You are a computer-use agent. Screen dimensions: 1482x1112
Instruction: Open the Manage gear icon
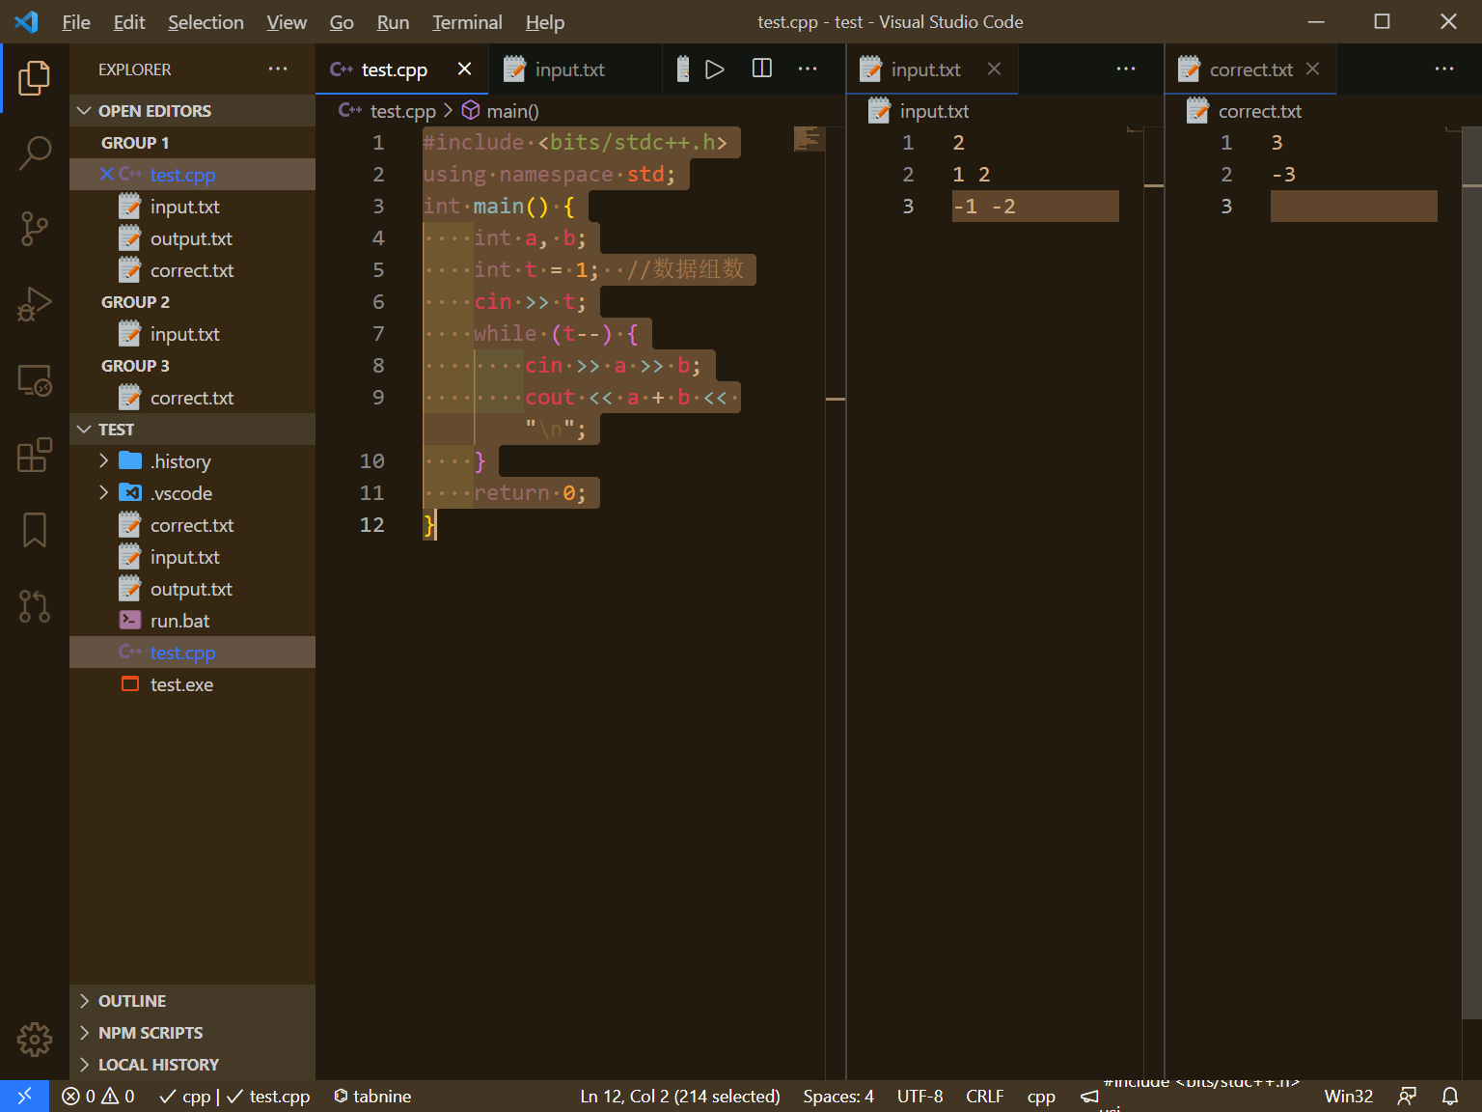(35, 1040)
